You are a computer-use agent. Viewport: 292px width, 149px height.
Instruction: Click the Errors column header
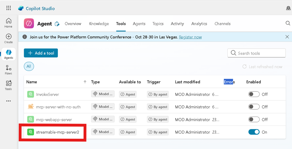[x=229, y=82]
